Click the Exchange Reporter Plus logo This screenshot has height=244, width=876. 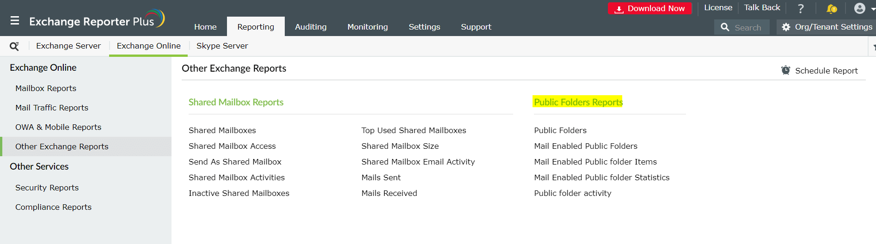(x=97, y=20)
